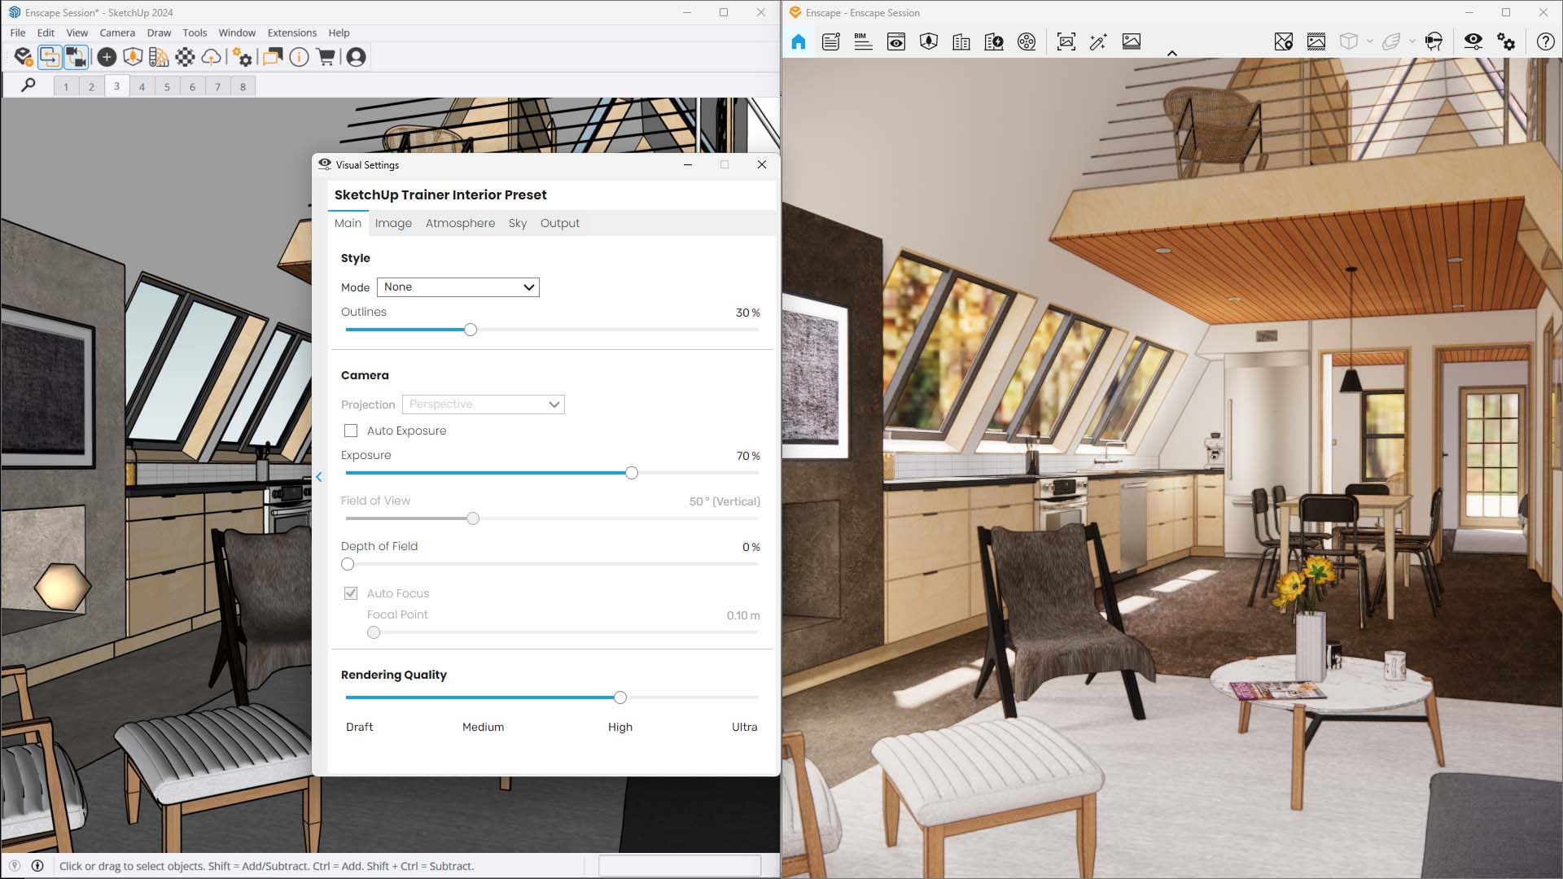Screen dimensions: 1563x879
Task: Switch to the Atmosphere tab
Action: click(x=460, y=223)
